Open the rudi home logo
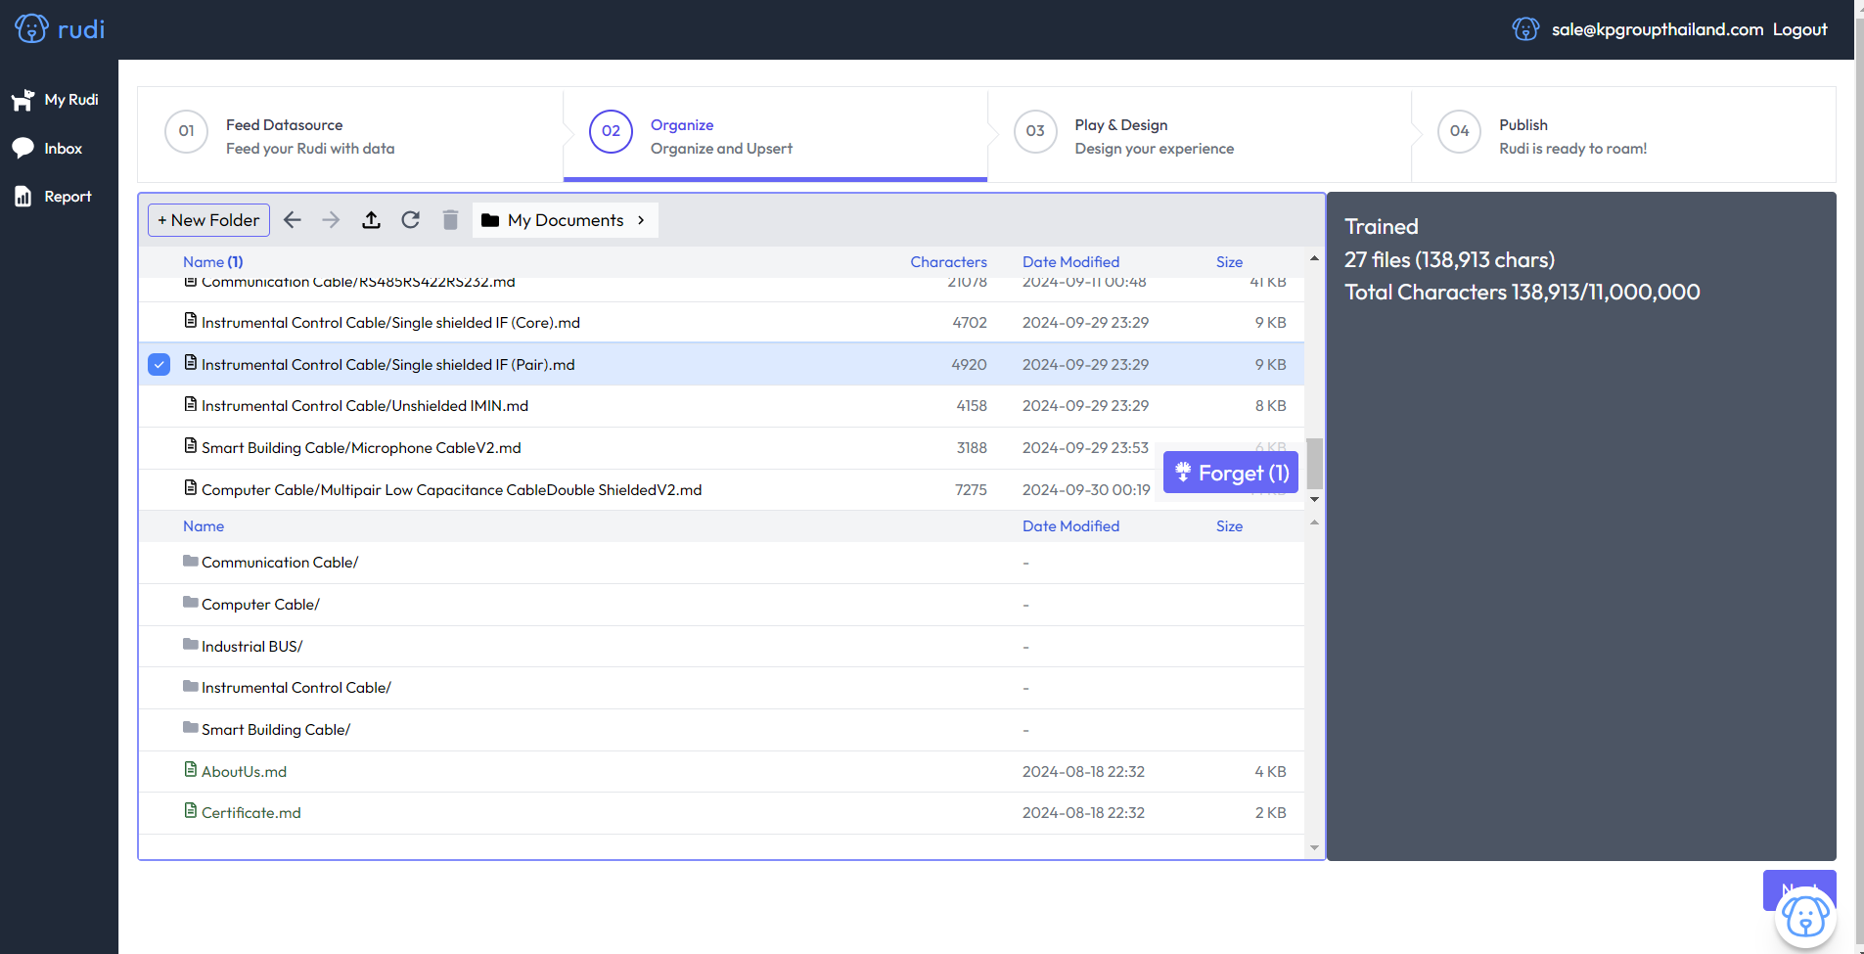Image resolution: width=1864 pixels, height=954 pixels. coord(60,29)
